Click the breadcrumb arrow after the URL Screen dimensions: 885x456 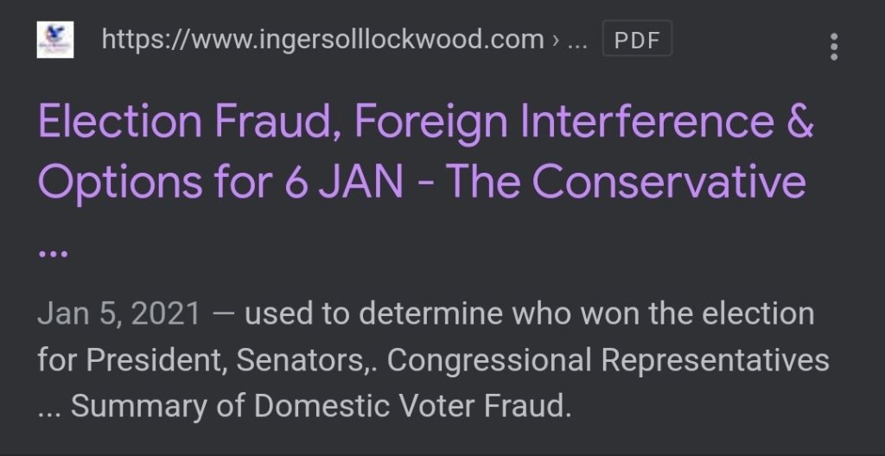pos(554,40)
